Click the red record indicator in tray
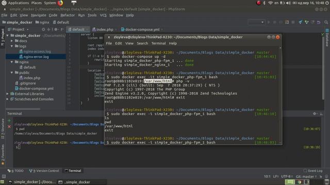The image size is (330, 185). point(259,3)
